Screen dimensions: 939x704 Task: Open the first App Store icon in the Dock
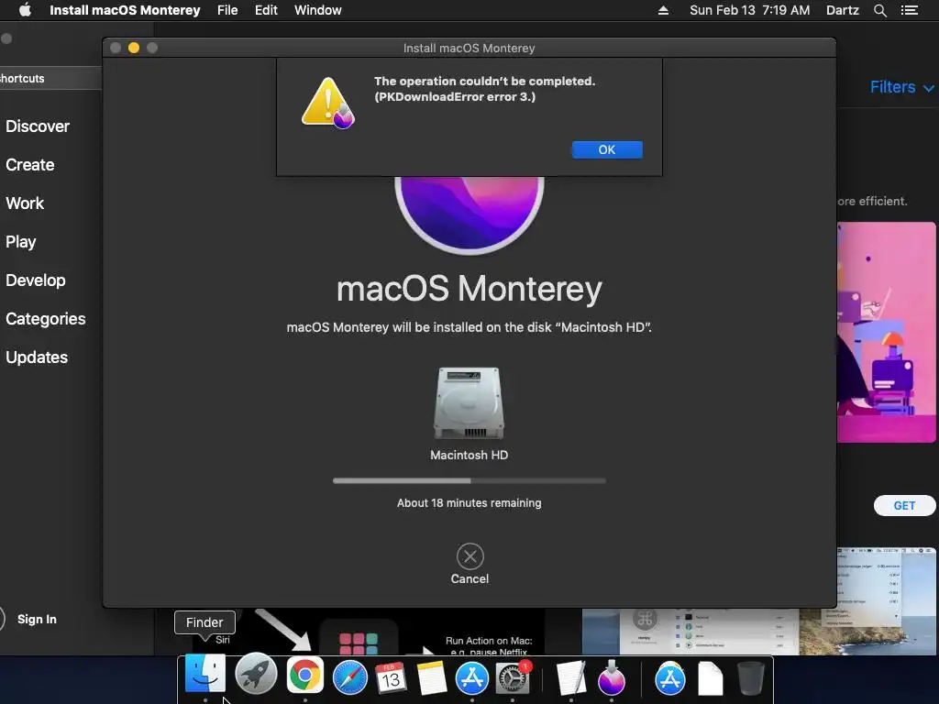pyautogui.click(x=472, y=678)
